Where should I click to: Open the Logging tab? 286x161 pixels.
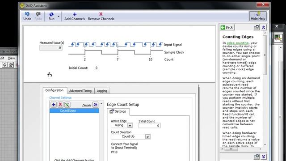click(102, 91)
